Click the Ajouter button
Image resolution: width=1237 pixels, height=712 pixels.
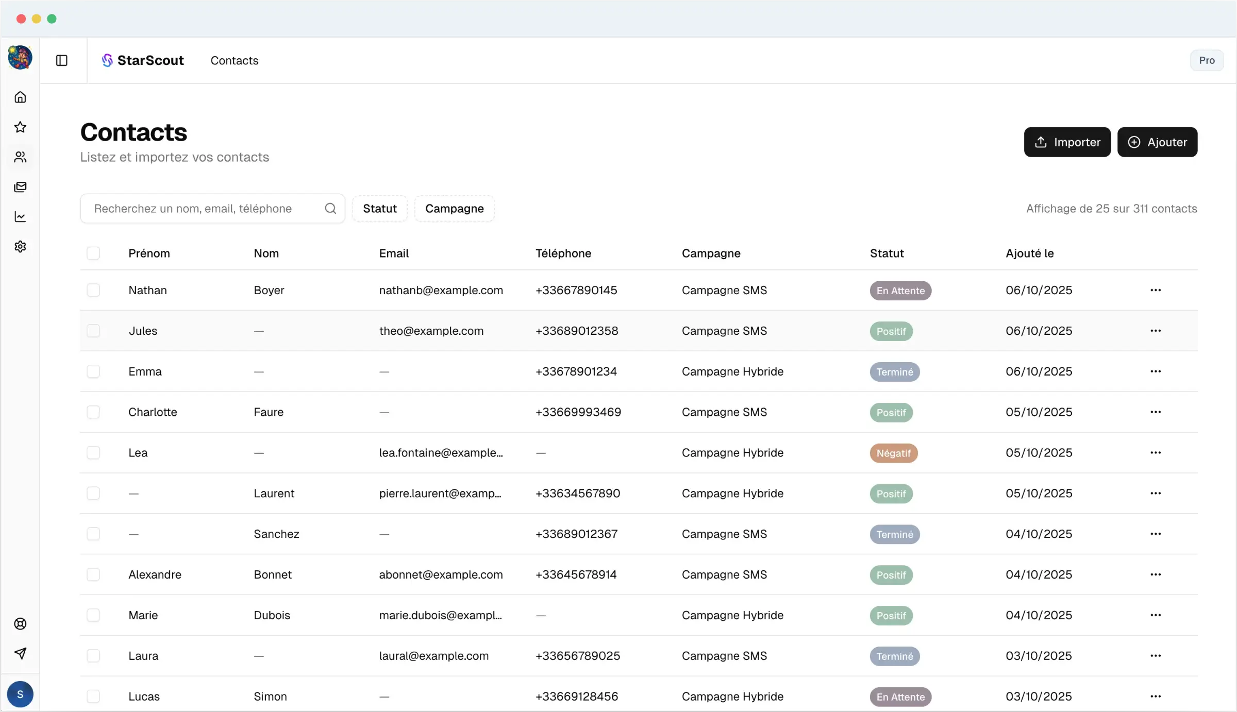pyautogui.click(x=1157, y=142)
